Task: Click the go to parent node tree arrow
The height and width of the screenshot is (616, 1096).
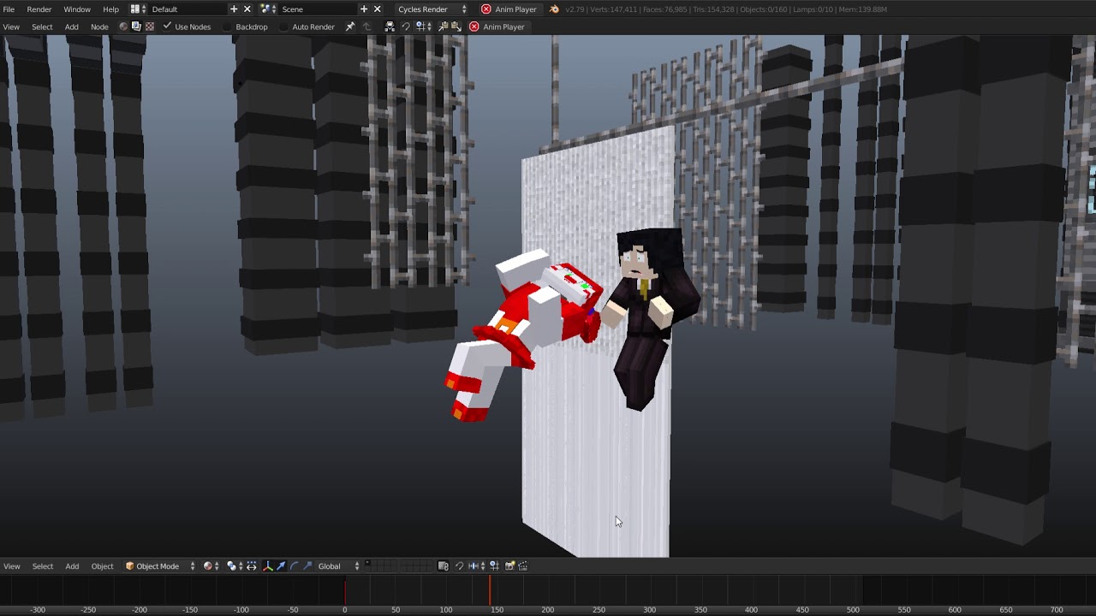Action: tap(366, 27)
